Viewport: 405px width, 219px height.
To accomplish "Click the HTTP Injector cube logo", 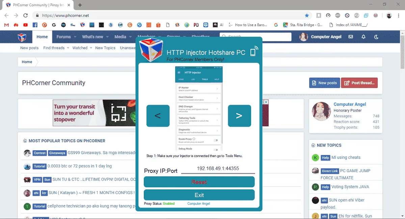I will 151,50.
